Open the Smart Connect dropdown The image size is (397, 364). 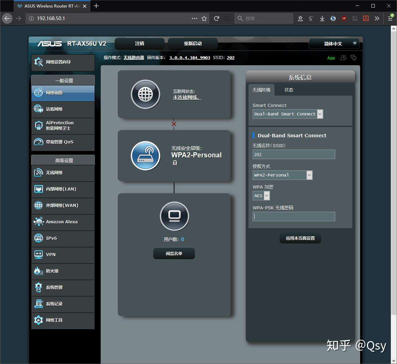pyautogui.click(x=288, y=114)
